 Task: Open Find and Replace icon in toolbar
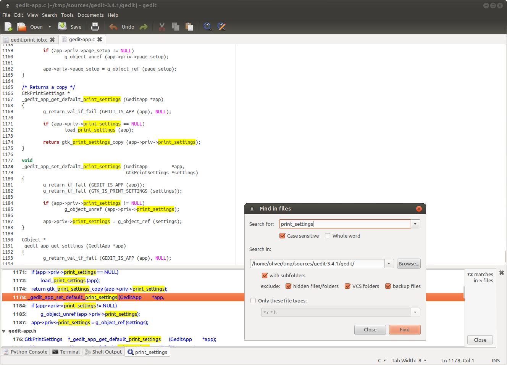[221, 27]
